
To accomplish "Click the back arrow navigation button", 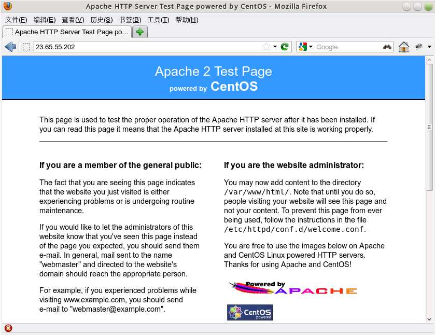I will pos(10,47).
